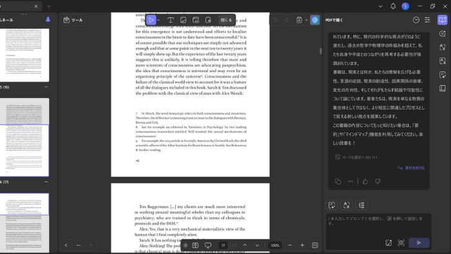Image resolution: width=451 pixels, height=254 pixels.
Task: Click the summarize prompt quick button
Action: (332, 205)
